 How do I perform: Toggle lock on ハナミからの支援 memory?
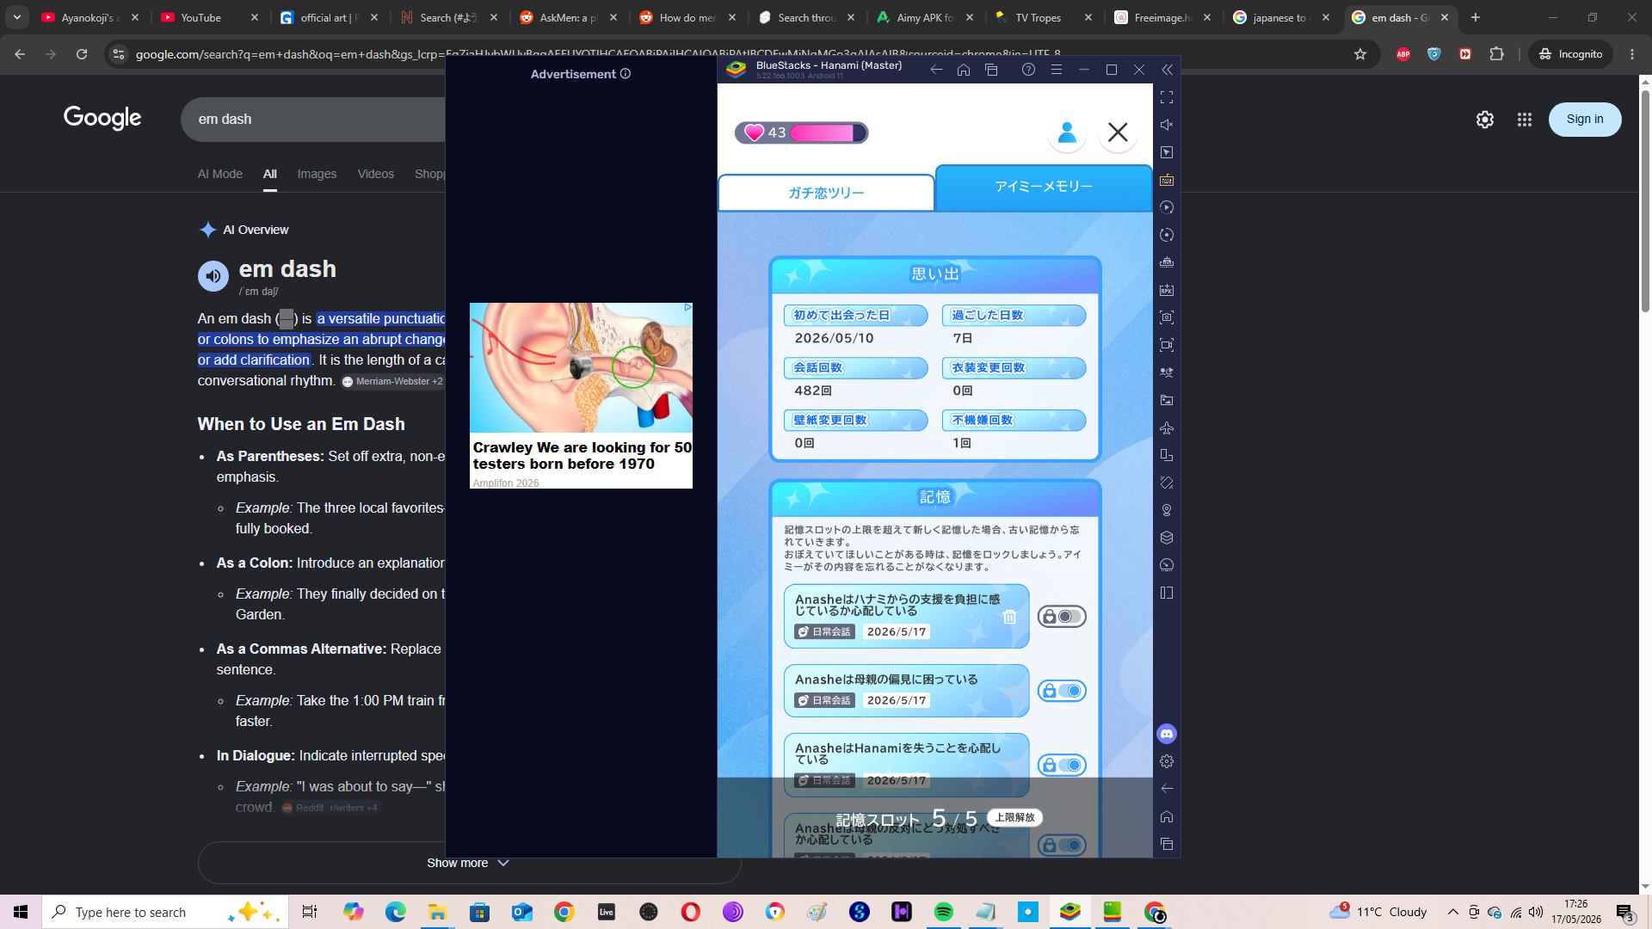point(1062,617)
